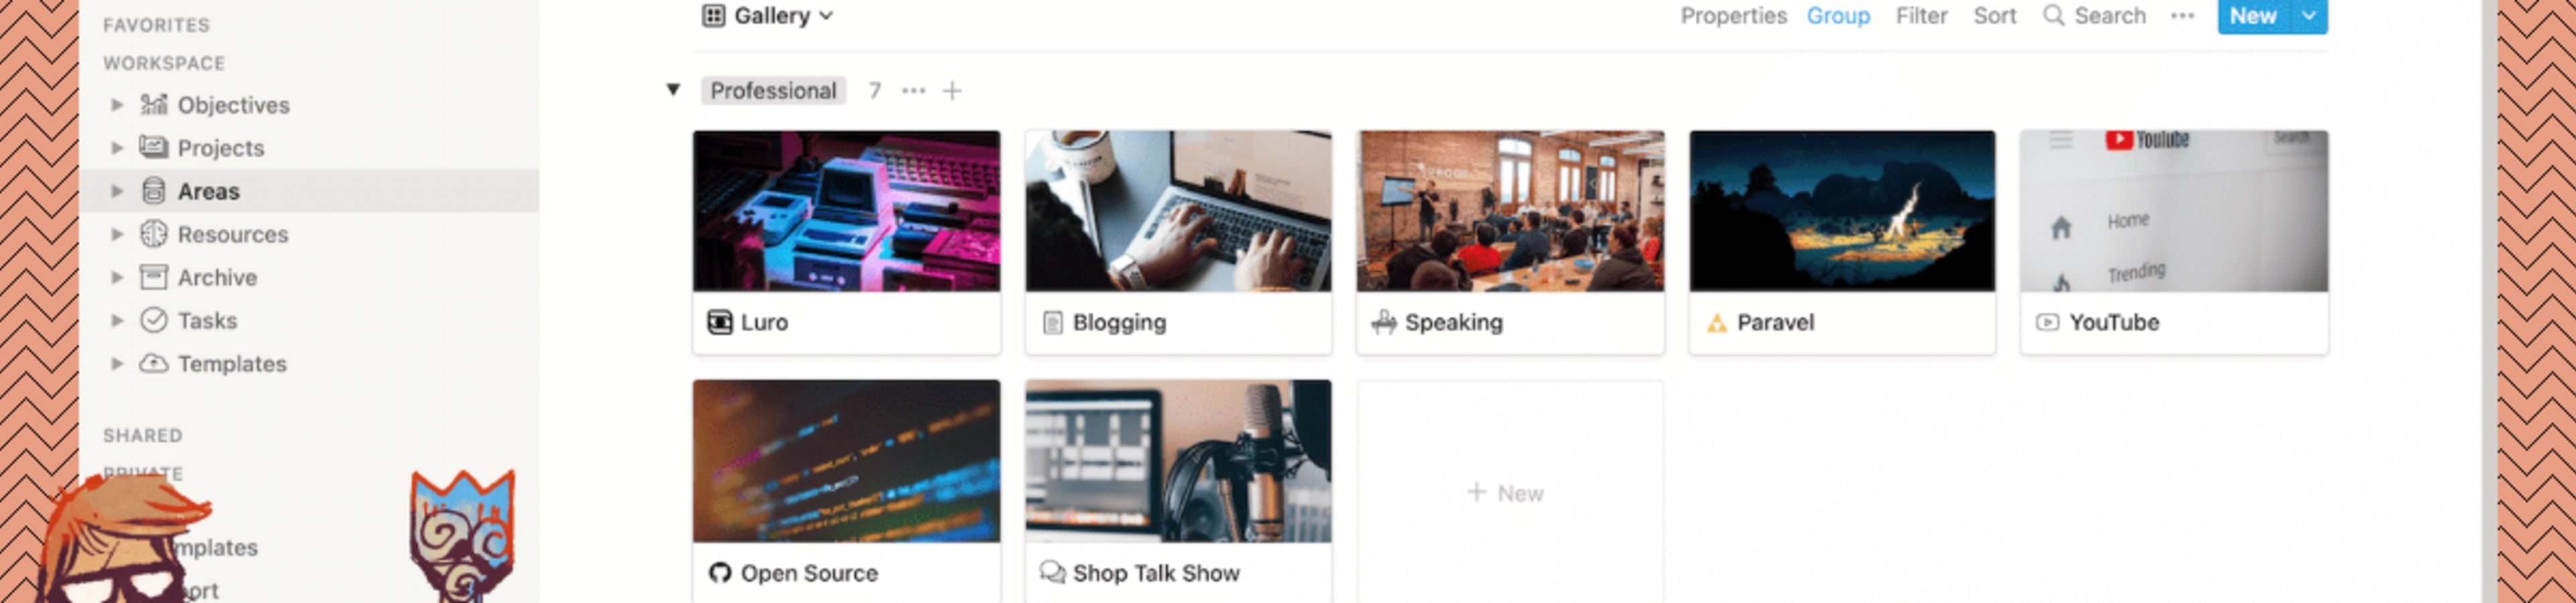Click the blue New button
This screenshot has height=603, width=2576.
(2252, 16)
